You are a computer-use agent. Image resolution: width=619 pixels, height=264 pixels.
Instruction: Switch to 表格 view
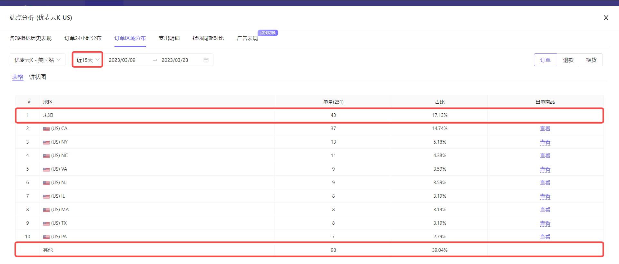click(18, 77)
